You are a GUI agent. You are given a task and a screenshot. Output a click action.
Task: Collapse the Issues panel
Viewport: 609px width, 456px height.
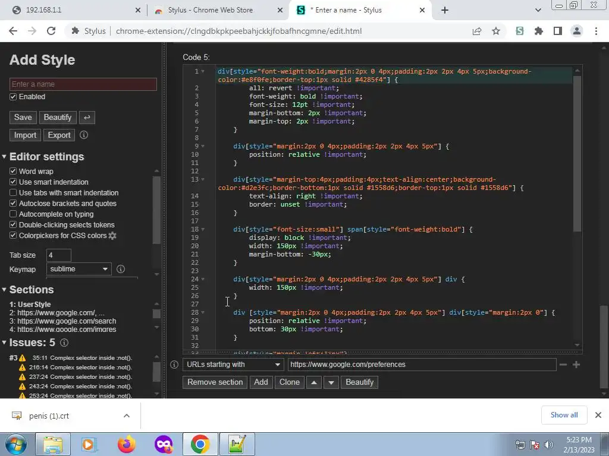point(4,343)
